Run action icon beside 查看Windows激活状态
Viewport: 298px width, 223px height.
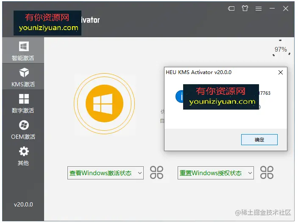156,173
